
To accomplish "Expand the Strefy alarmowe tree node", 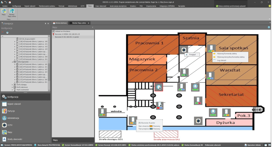I will pos(12,87).
